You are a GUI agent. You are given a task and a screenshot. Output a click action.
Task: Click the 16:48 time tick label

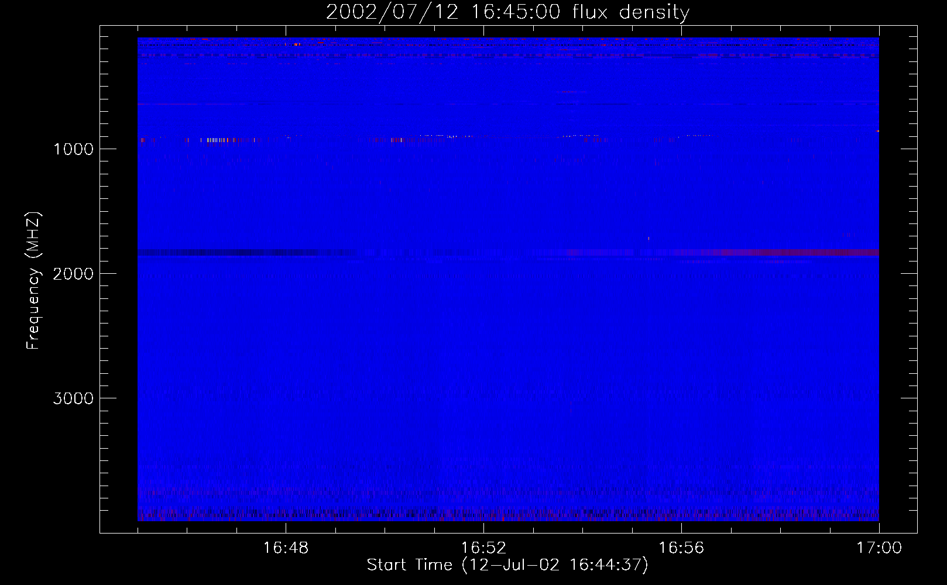click(286, 548)
